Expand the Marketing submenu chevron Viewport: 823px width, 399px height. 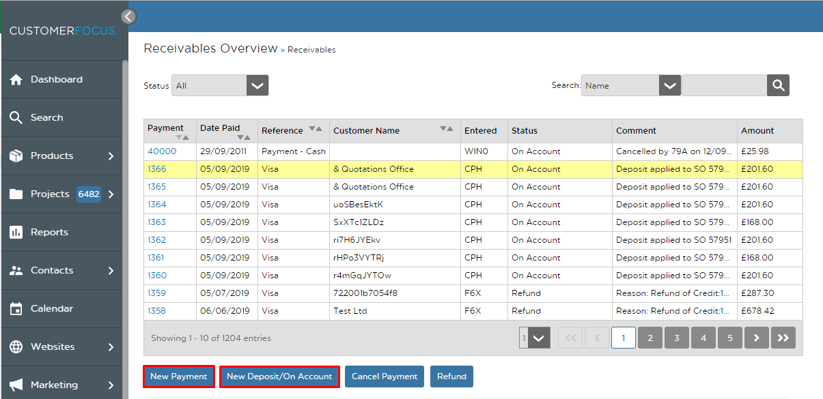point(111,385)
